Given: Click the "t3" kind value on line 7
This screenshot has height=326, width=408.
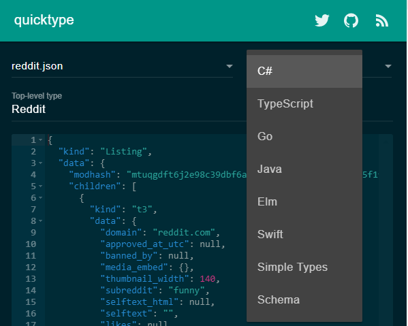Looking at the screenshot, I should (x=142, y=209).
